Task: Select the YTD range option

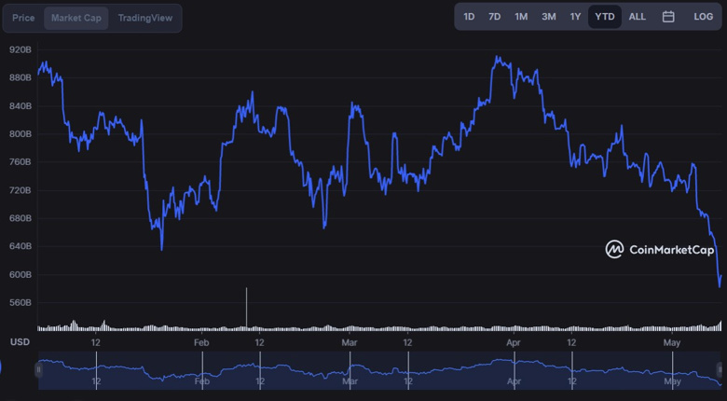Action: coord(605,17)
